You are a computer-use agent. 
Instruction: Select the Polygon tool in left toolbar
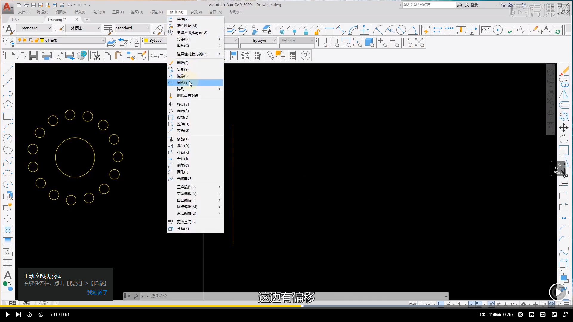click(x=8, y=105)
